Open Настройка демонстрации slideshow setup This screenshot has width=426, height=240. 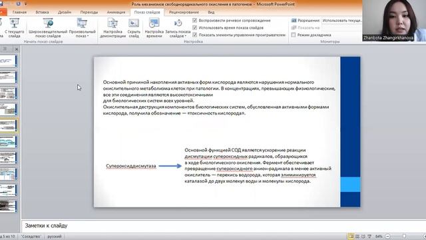[x=112, y=28]
